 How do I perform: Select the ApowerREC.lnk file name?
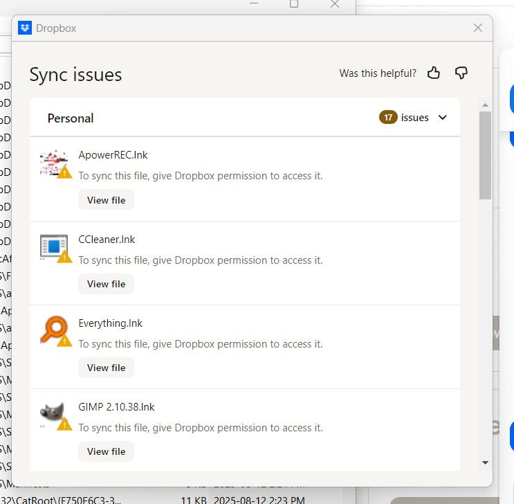113,155
